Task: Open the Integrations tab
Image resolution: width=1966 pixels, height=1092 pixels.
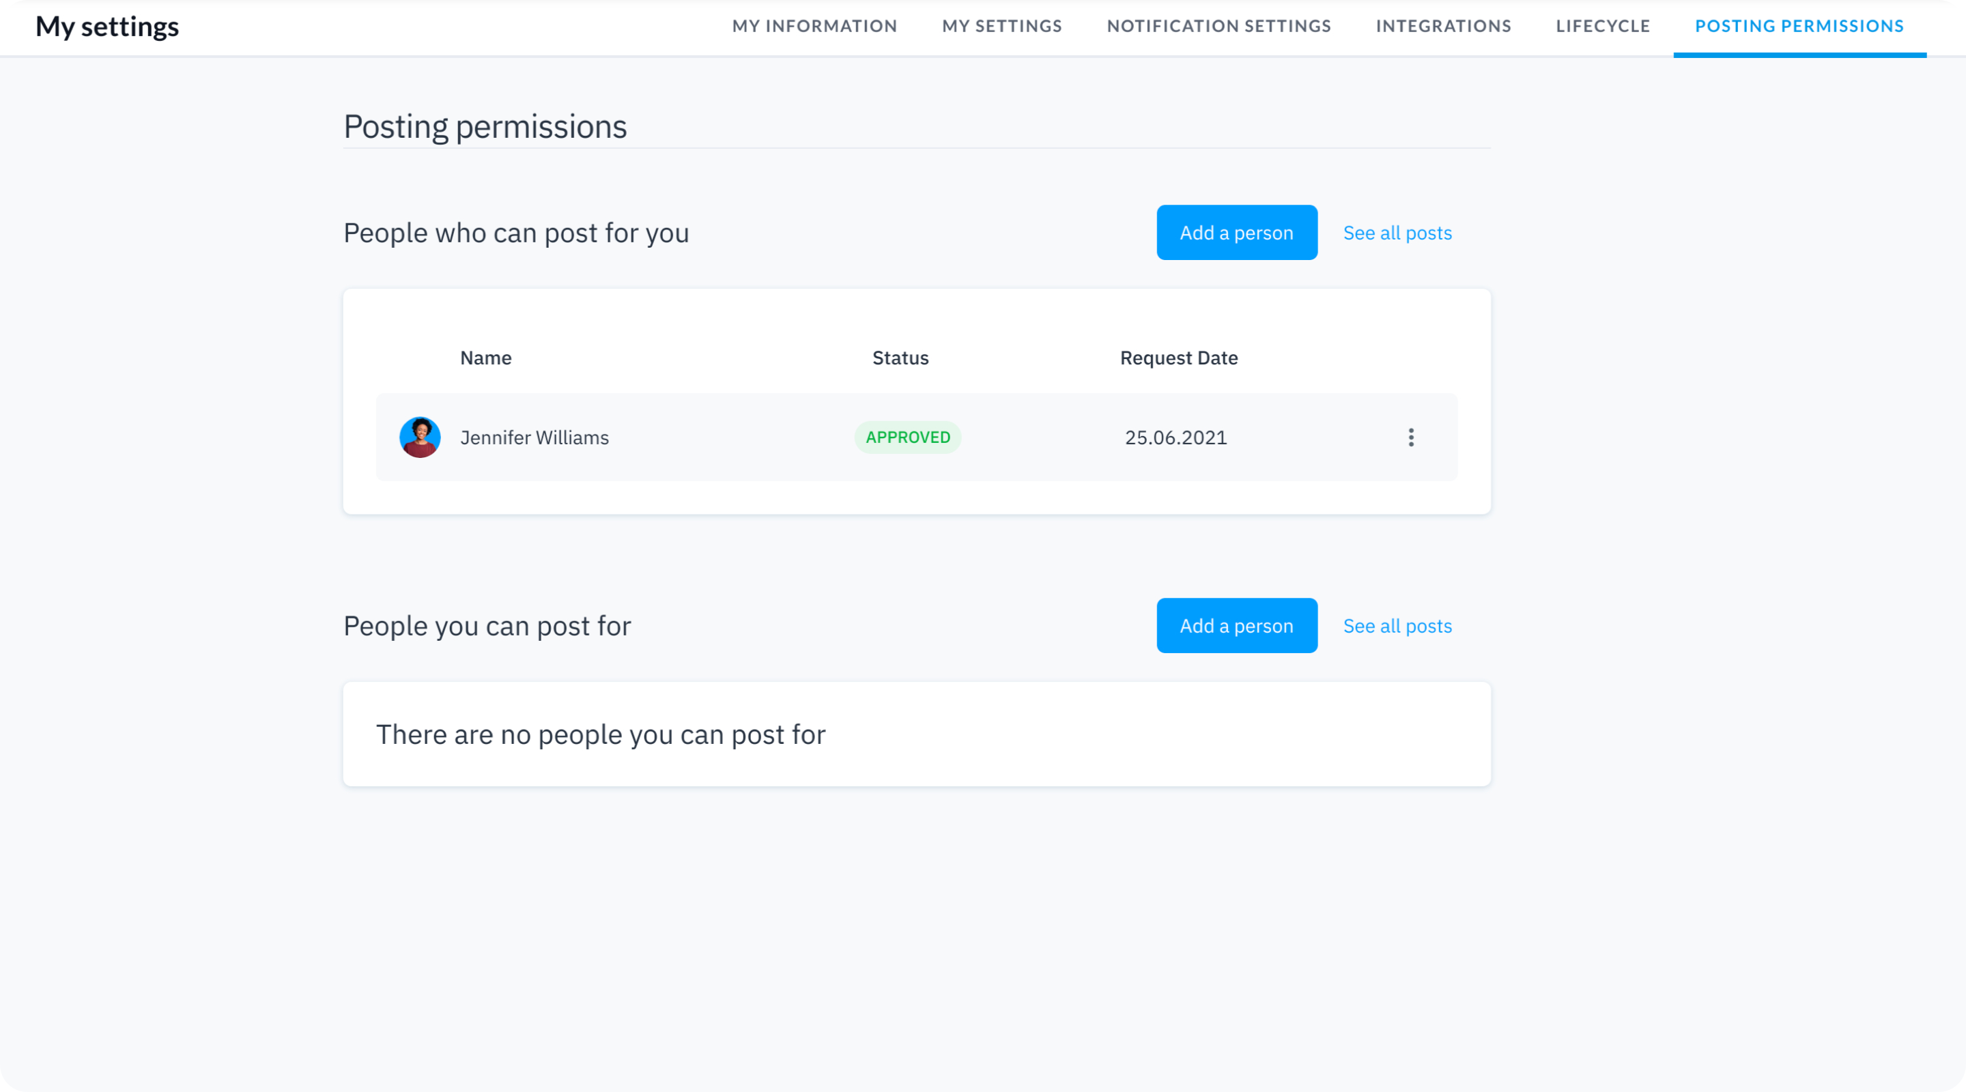Action: point(1443,26)
